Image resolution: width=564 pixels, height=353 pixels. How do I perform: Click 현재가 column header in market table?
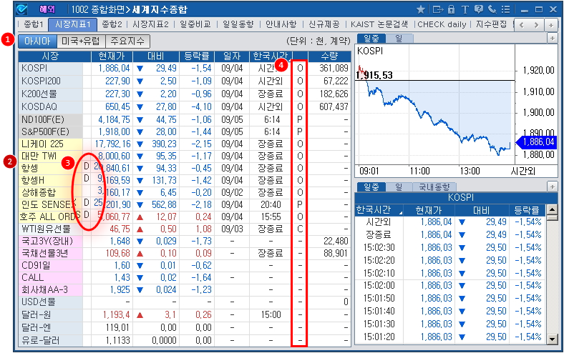tap(112, 56)
